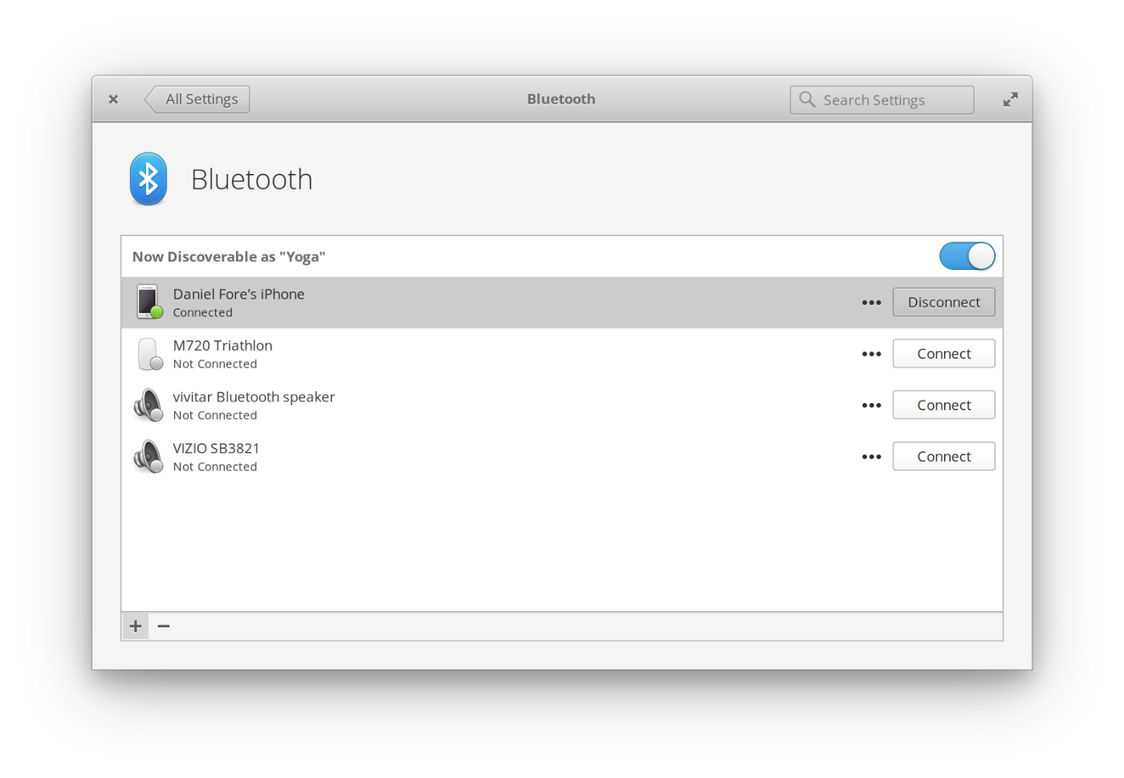Viewport: 1124px width, 778px height.
Task: Close the Bluetooth settings window
Action: pos(113,100)
